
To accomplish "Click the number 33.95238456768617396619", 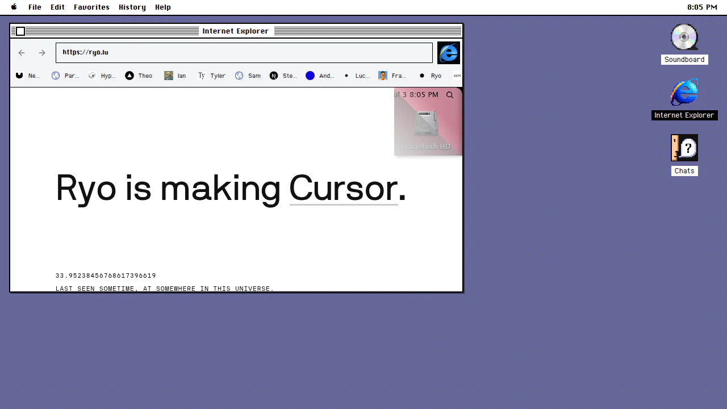I will 106,276.
